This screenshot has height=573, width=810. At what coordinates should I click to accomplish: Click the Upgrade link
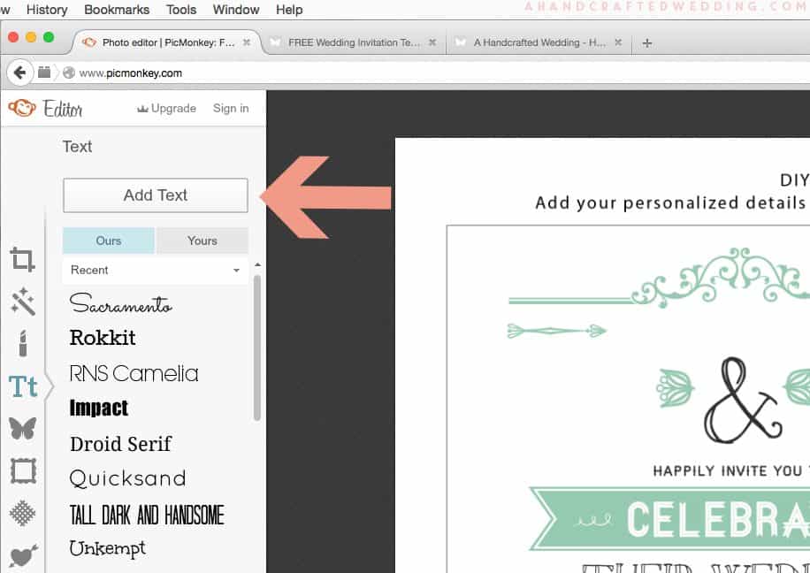(166, 108)
